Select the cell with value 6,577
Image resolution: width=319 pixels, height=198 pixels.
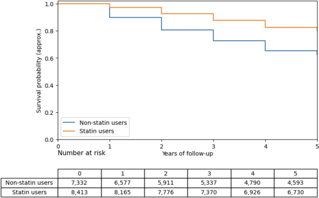pos(123,183)
